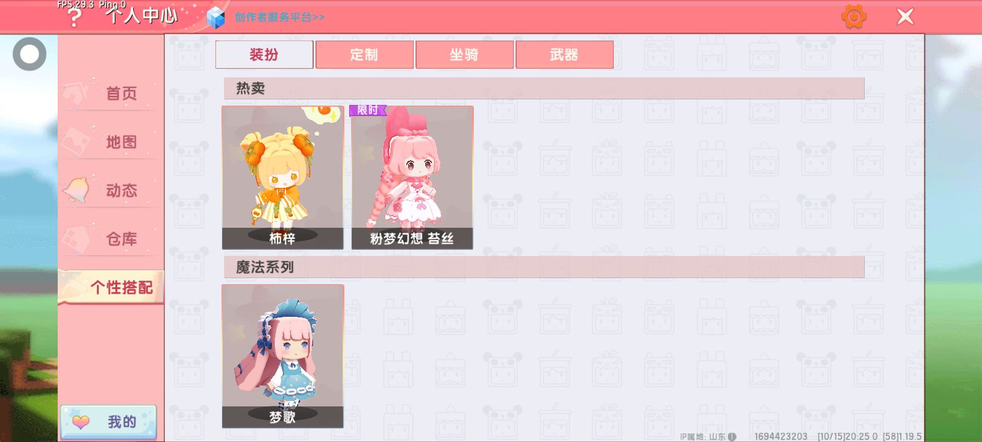The height and width of the screenshot is (442, 982).
Task: Switch to the 定制 tab
Action: pos(365,55)
